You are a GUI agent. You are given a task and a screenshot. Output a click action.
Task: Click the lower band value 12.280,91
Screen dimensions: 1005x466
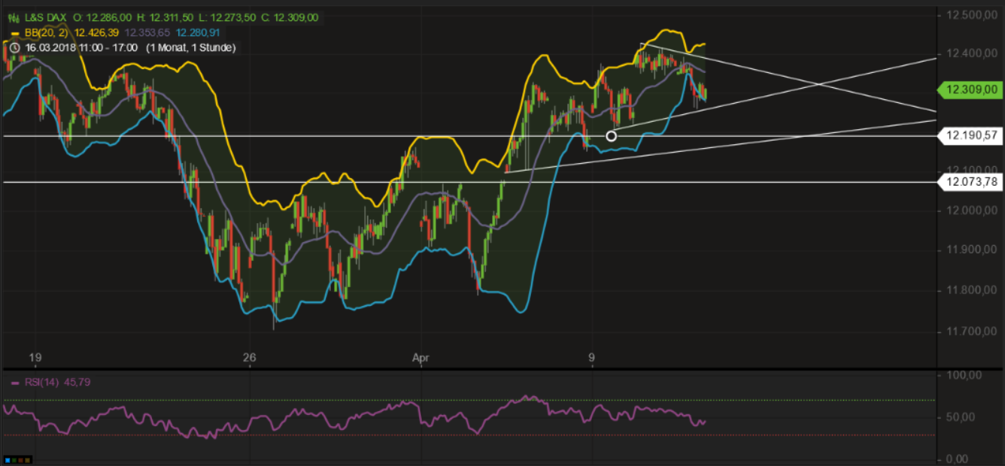(x=197, y=32)
